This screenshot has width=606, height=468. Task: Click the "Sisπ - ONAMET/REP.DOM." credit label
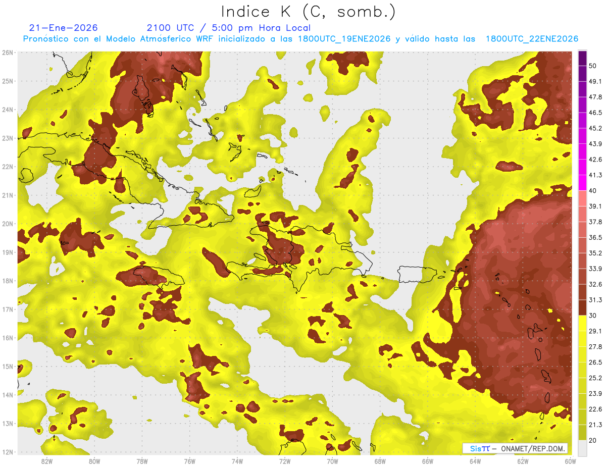coord(515,448)
